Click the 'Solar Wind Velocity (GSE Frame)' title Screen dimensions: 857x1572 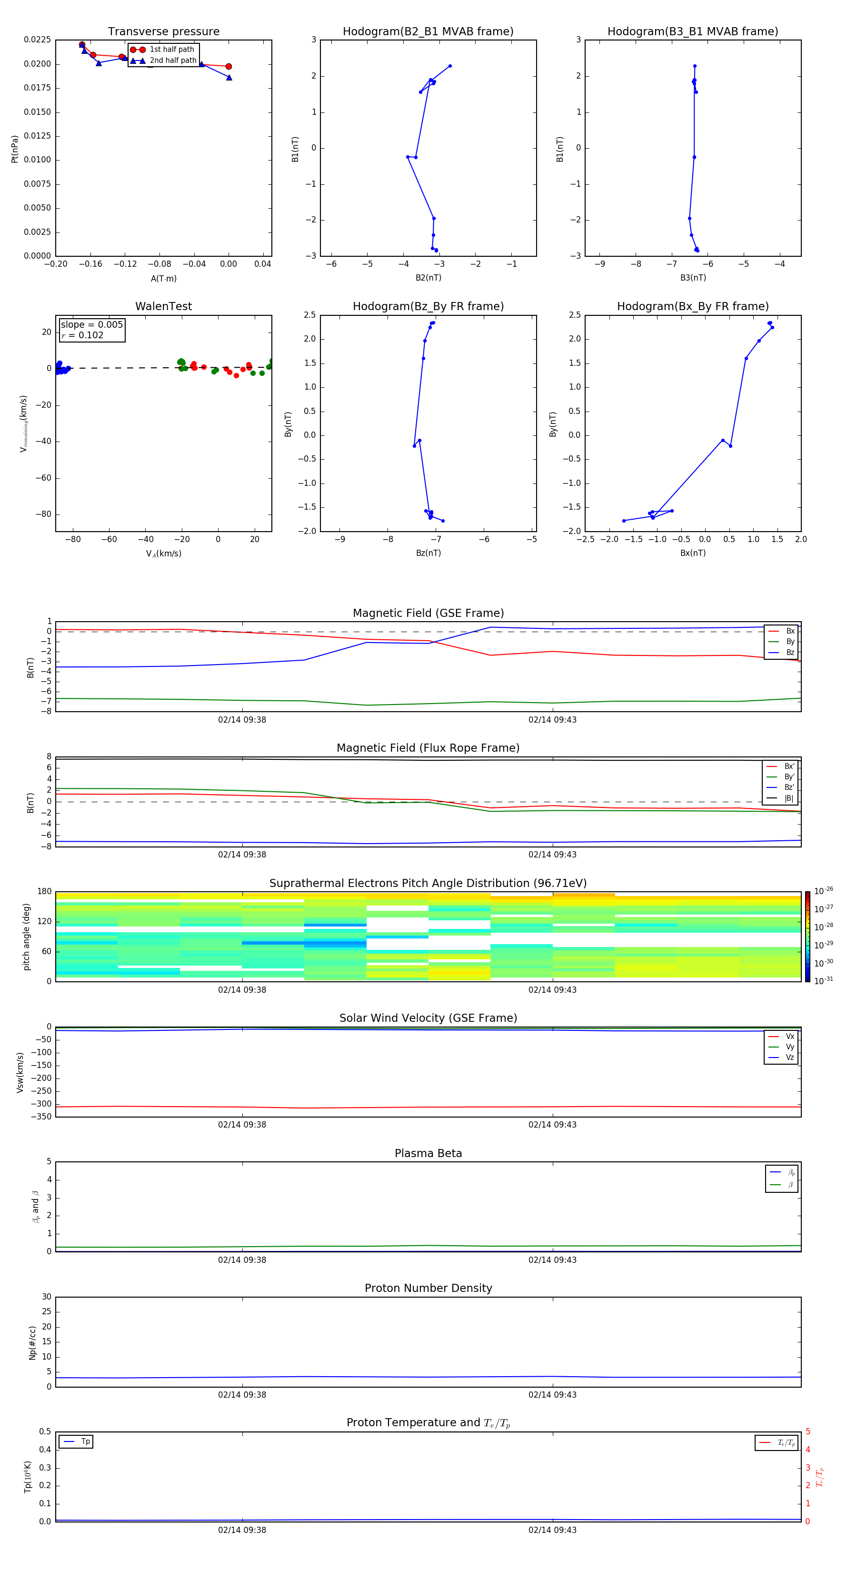[x=428, y=1018]
